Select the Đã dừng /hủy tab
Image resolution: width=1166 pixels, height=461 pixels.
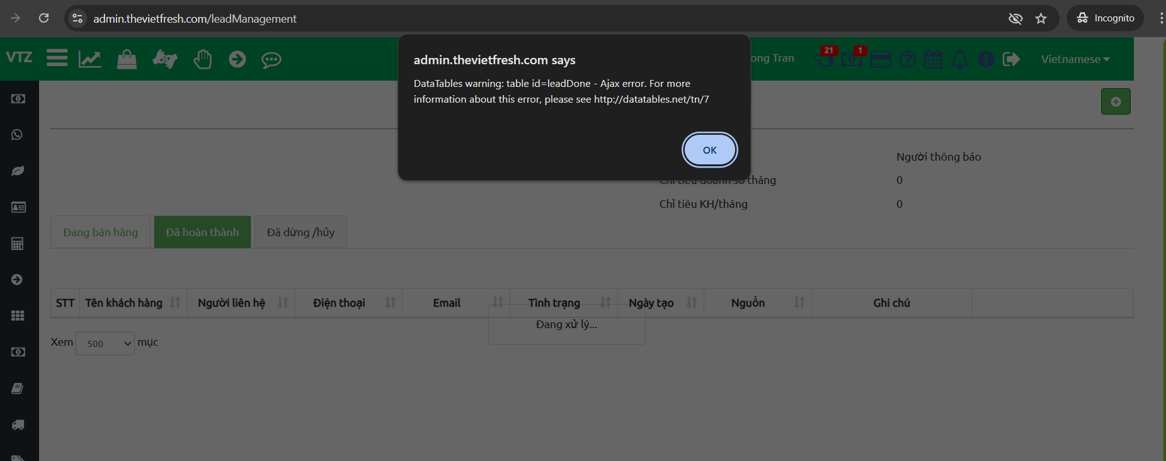(x=300, y=232)
